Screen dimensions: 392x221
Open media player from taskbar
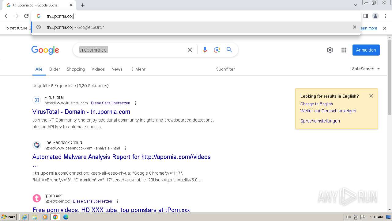tap(45, 217)
